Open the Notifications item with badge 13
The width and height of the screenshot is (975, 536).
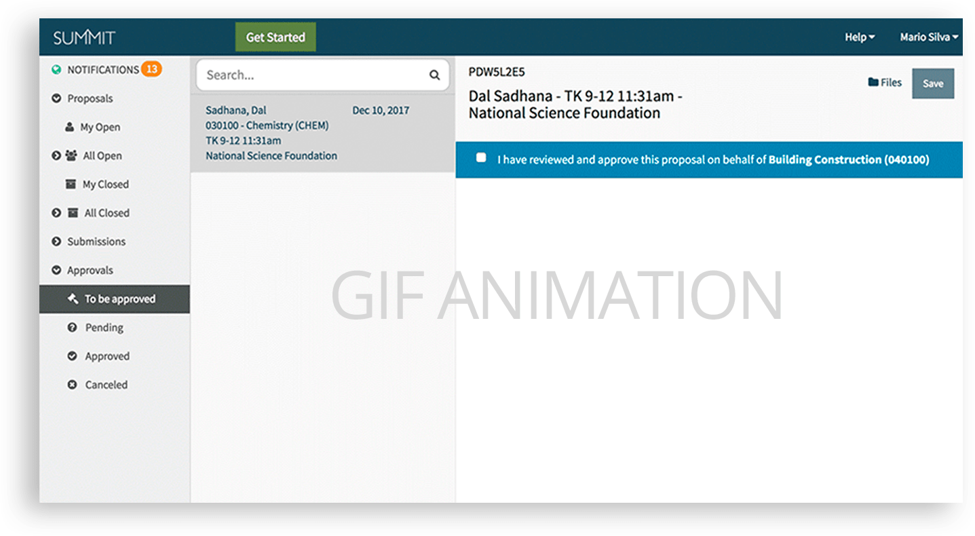[x=103, y=70]
